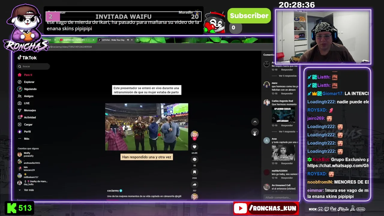384x216 pixels.
Task: Open followed account Wolfy povwolfy
Action: click(26, 154)
